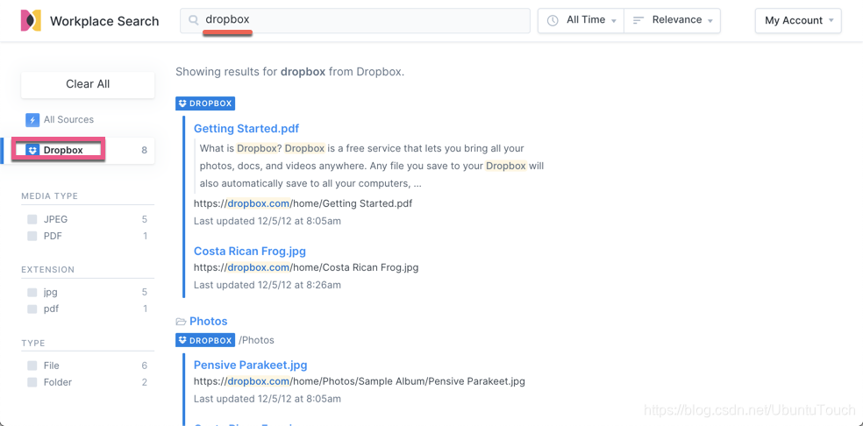Tick the Folder type checkbox
This screenshot has width=863, height=426.
[32, 382]
